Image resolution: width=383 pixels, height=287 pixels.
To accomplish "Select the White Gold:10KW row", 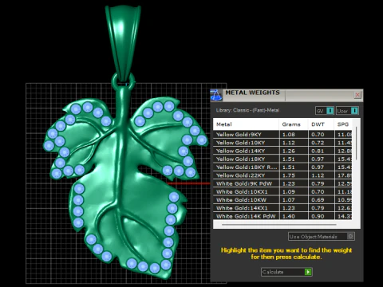I will [282, 200].
